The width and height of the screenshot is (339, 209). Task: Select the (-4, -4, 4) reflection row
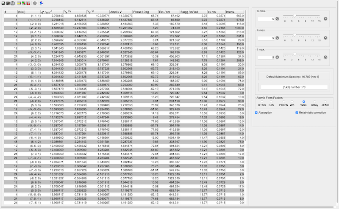(124, 118)
